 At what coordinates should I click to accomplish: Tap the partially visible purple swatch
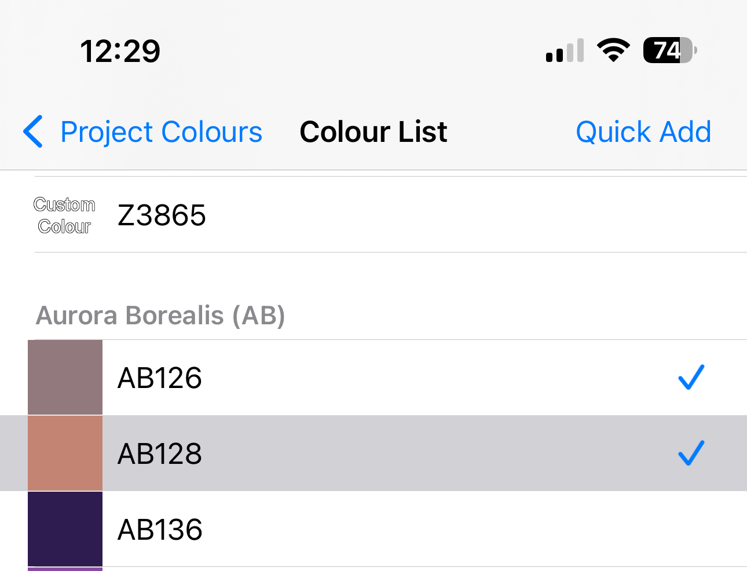(65, 569)
